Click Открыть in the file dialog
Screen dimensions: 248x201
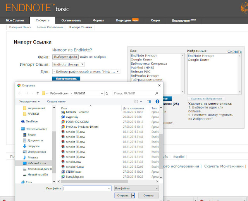pyautogui.click(x=123, y=196)
